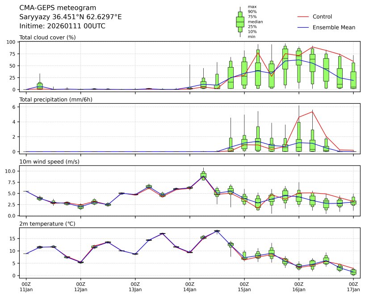Image resolution: width=365 pixels, height=297 pixels.
Task: Click the "Total cloud cover (%)" panel title
Action: point(47,38)
